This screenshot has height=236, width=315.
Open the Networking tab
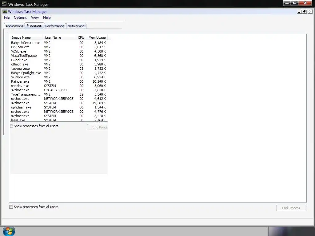point(76,26)
